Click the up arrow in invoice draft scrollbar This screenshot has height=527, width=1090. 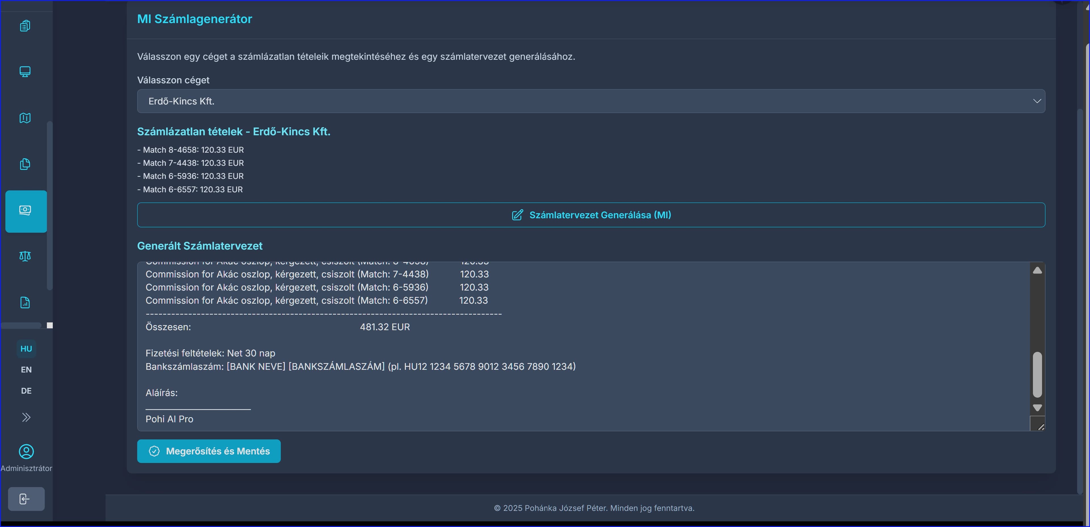click(x=1037, y=270)
